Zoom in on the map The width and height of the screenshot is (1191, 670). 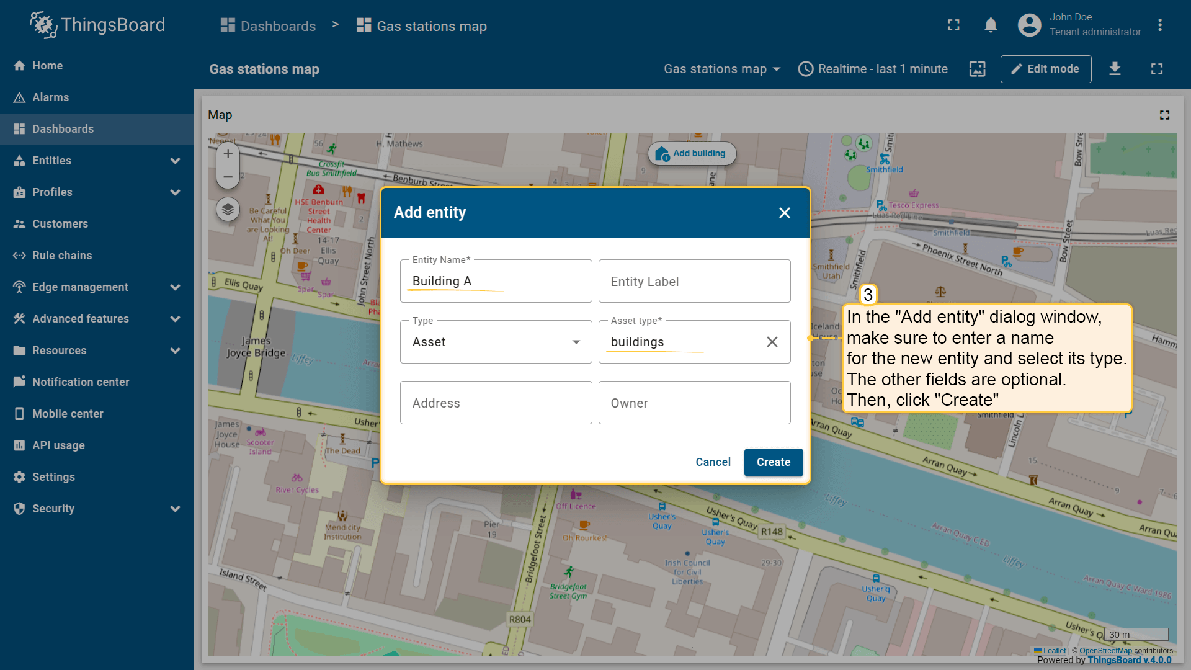pyautogui.click(x=228, y=154)
